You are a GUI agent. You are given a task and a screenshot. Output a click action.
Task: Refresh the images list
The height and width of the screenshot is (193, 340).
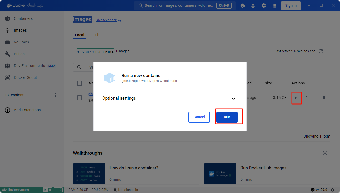[321, 51]
